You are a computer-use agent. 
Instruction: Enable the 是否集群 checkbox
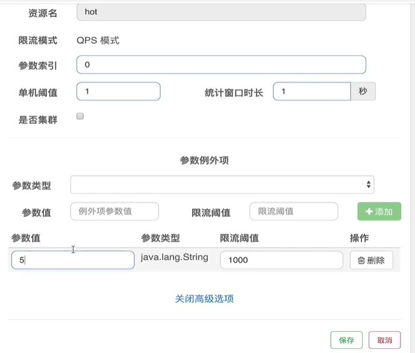tap(80, 116)
